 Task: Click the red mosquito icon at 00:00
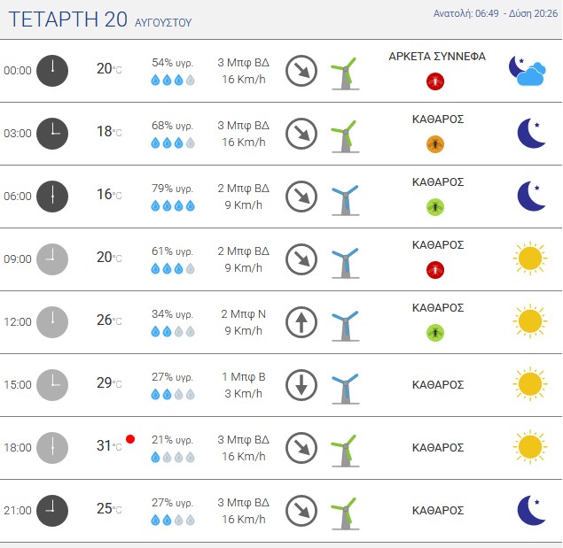point(434,81)
